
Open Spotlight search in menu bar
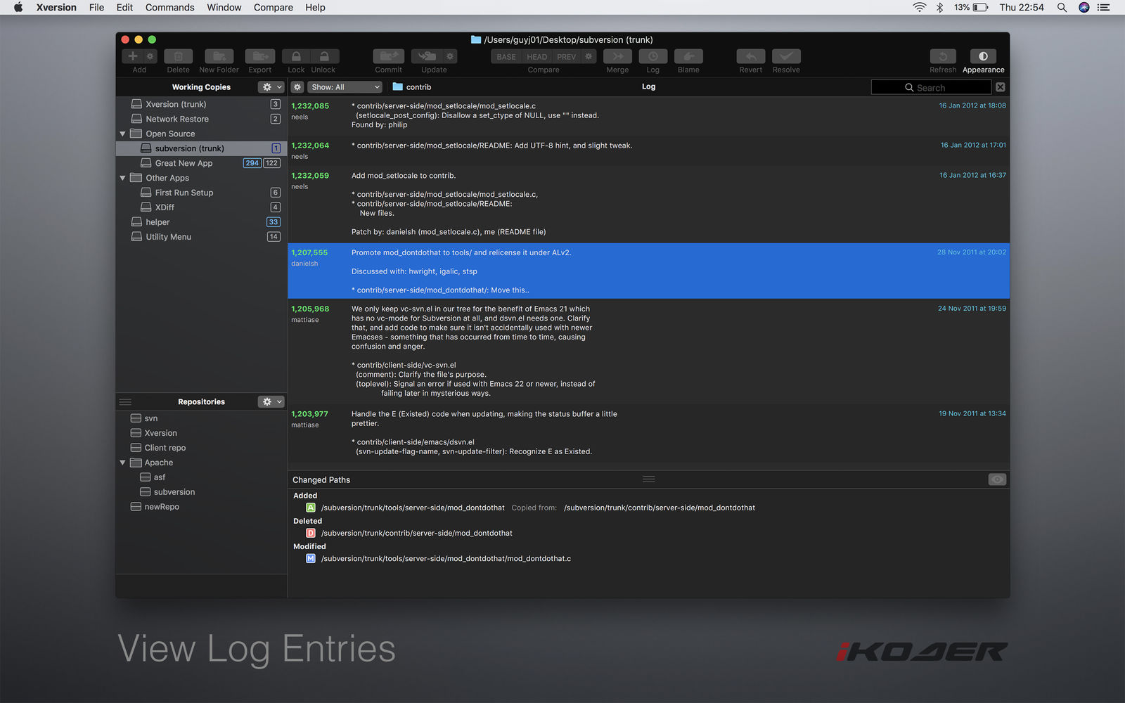click(1062, 7)
